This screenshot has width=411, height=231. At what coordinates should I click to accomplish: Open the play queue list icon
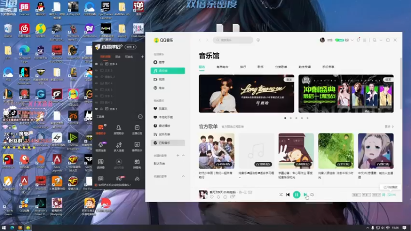pos(391,195)
